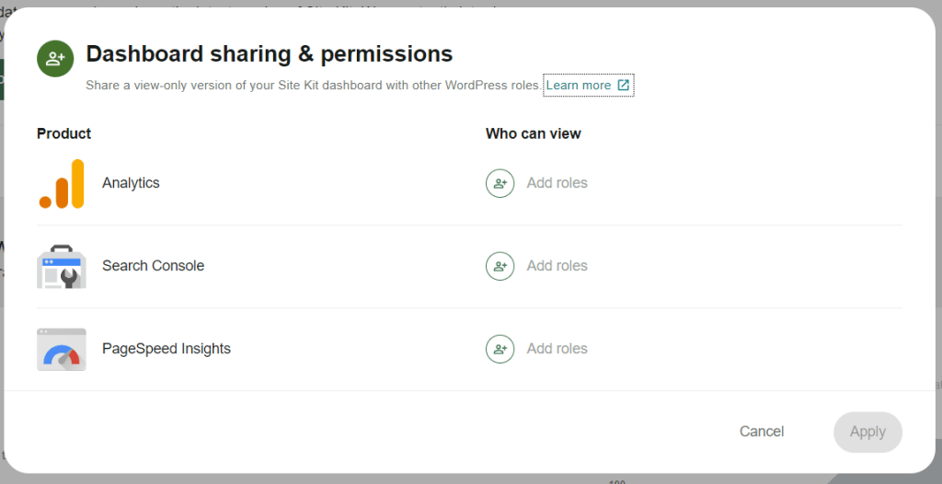Viewport: 942px width, 484px height.
Task: Click Add roles text for PageSpeed Insights
Action: tap(557, 349)
